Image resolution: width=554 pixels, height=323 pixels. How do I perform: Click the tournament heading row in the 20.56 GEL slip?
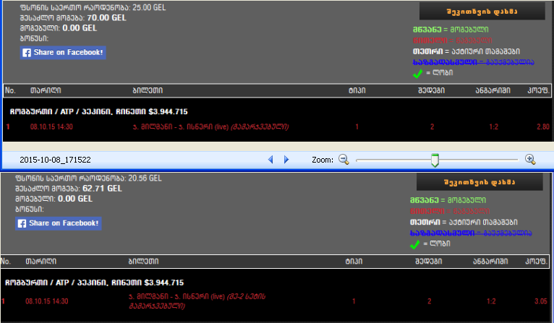pyautogui.click(x=94, y=283)
